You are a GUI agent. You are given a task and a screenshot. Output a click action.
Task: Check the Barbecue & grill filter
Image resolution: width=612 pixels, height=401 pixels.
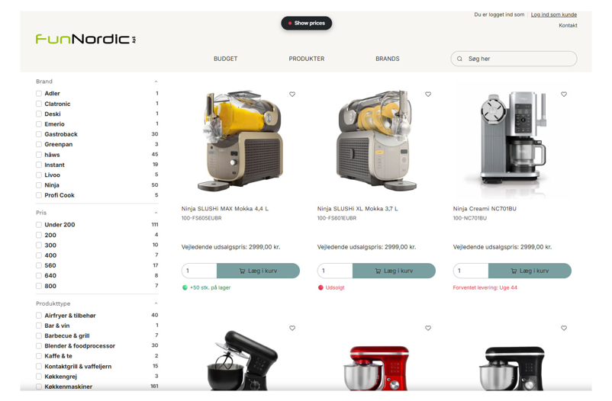click(x=39, y=335)
